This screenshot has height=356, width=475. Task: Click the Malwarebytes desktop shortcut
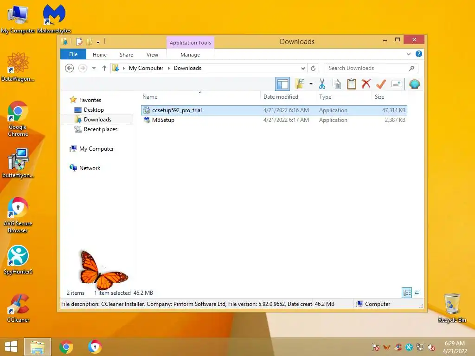pos(54,19)
